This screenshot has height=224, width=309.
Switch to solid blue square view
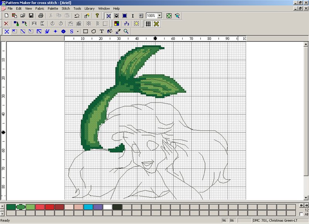(x=124, y=16)
